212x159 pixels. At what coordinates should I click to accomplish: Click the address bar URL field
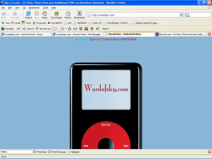tap(135, 15)
